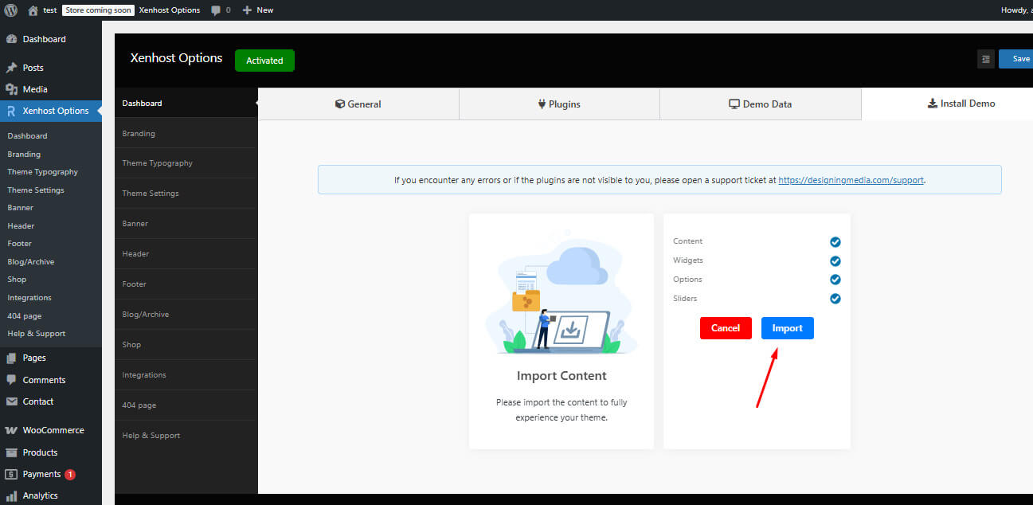Toggle the Widgets checkbox
This screenshot has width=1033, height=505.
point(835,261)
